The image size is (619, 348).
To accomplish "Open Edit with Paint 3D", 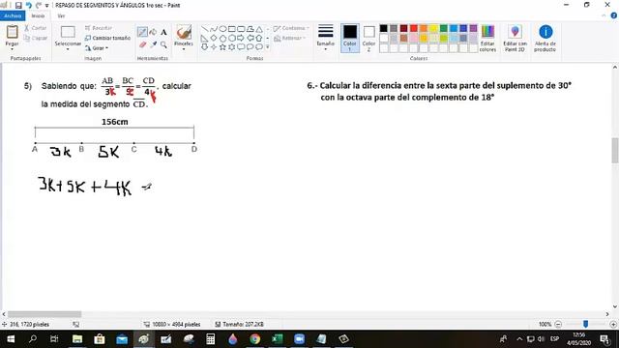I will pyautogui.click(x=515, y=39).
